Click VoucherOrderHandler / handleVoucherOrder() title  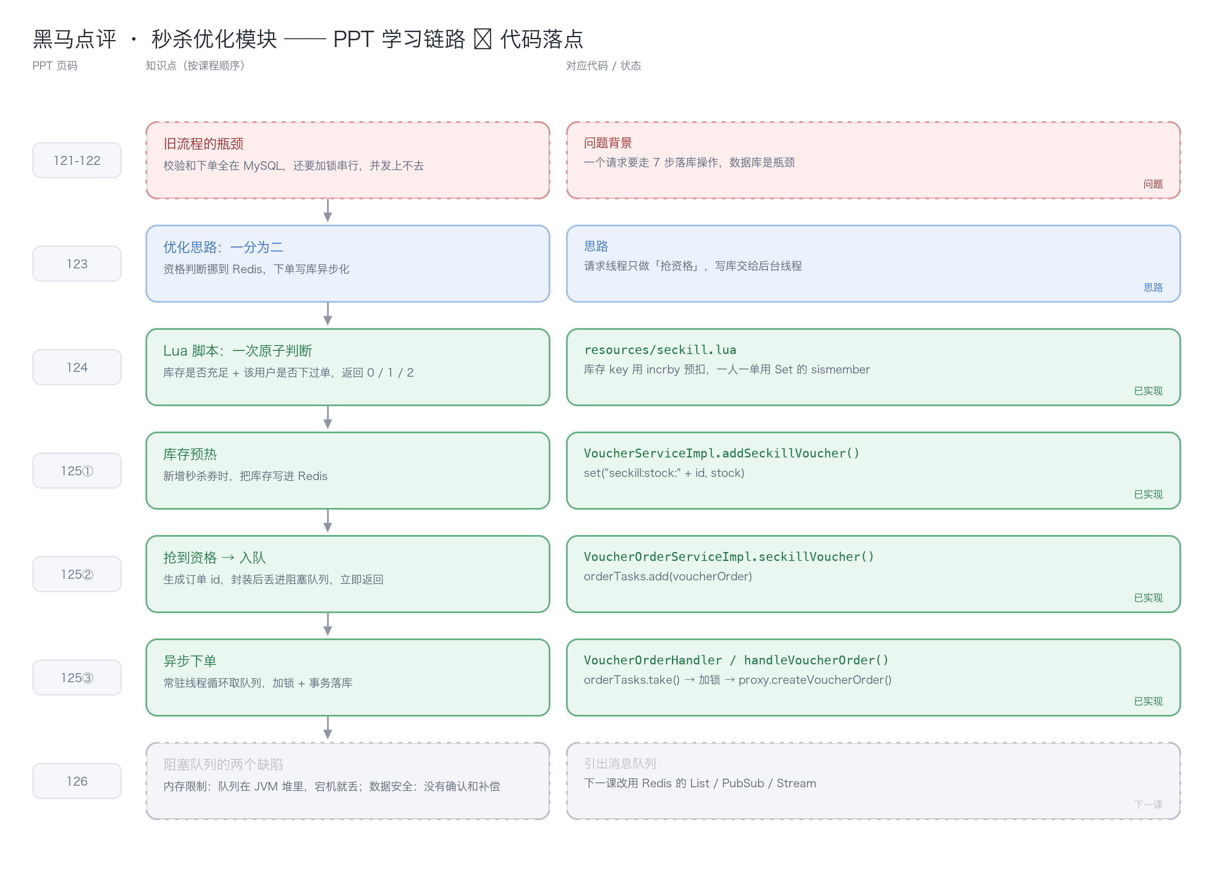pos(736,660)
